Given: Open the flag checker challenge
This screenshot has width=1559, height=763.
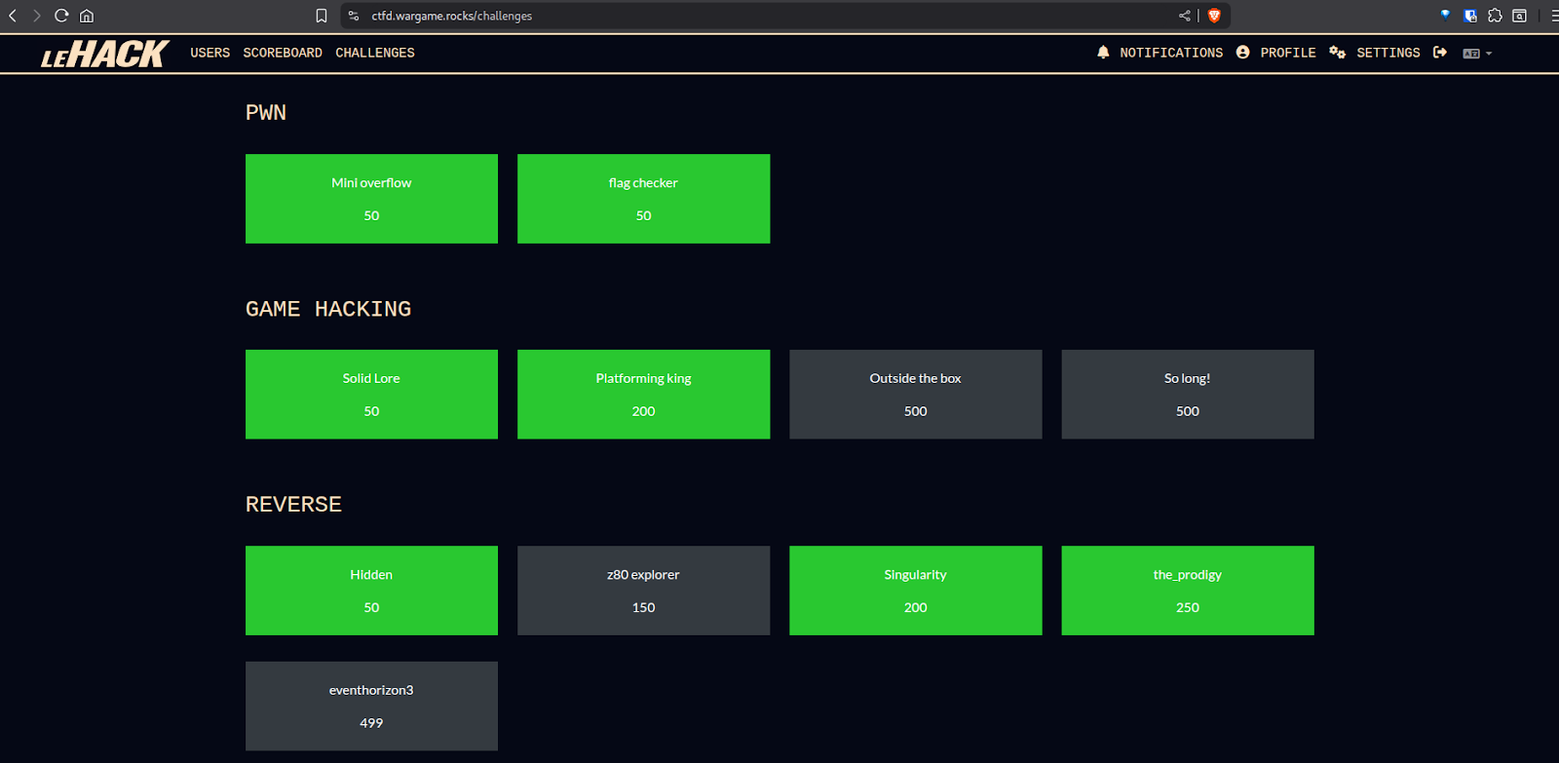Looking at the screenshot, I should [643, 199].
